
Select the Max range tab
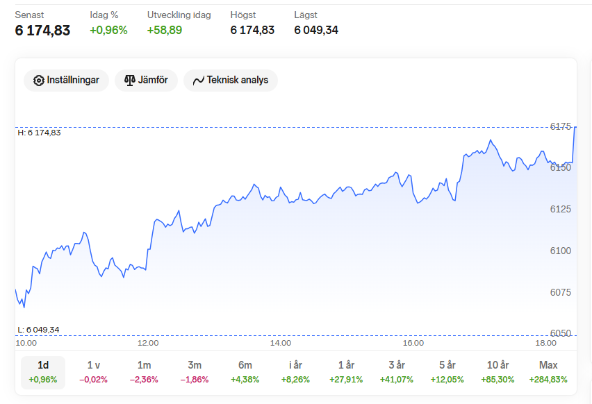[548, 372]
